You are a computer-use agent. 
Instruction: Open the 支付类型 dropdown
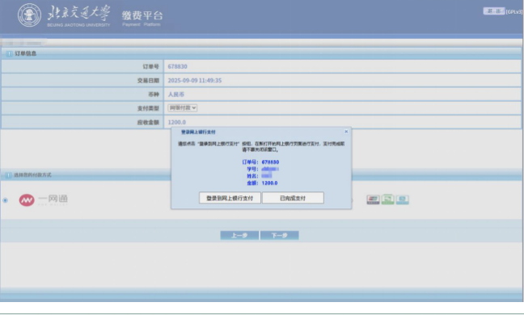click(183, 107)
